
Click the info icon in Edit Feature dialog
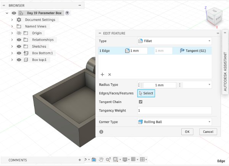[x=101, y=132]
